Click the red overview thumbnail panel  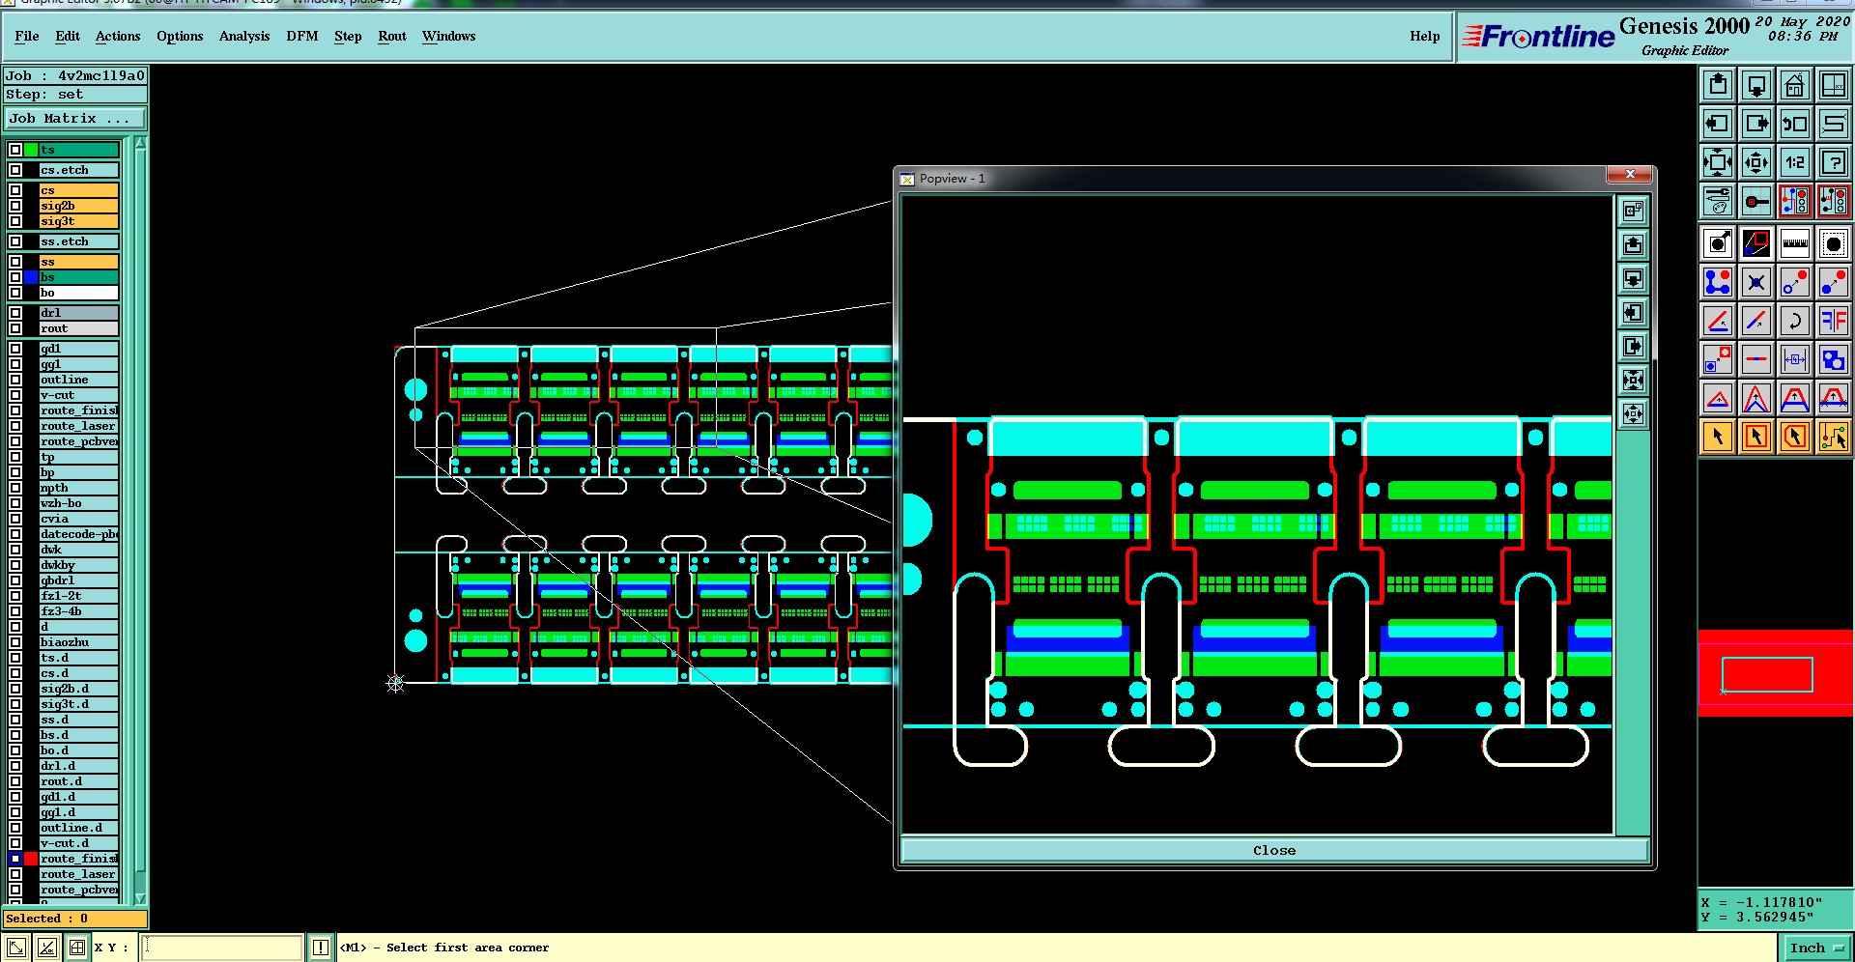(1776, 673)
